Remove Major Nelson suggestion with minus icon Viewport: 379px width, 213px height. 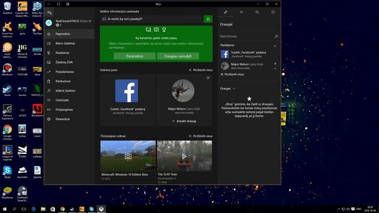point(275,69)
